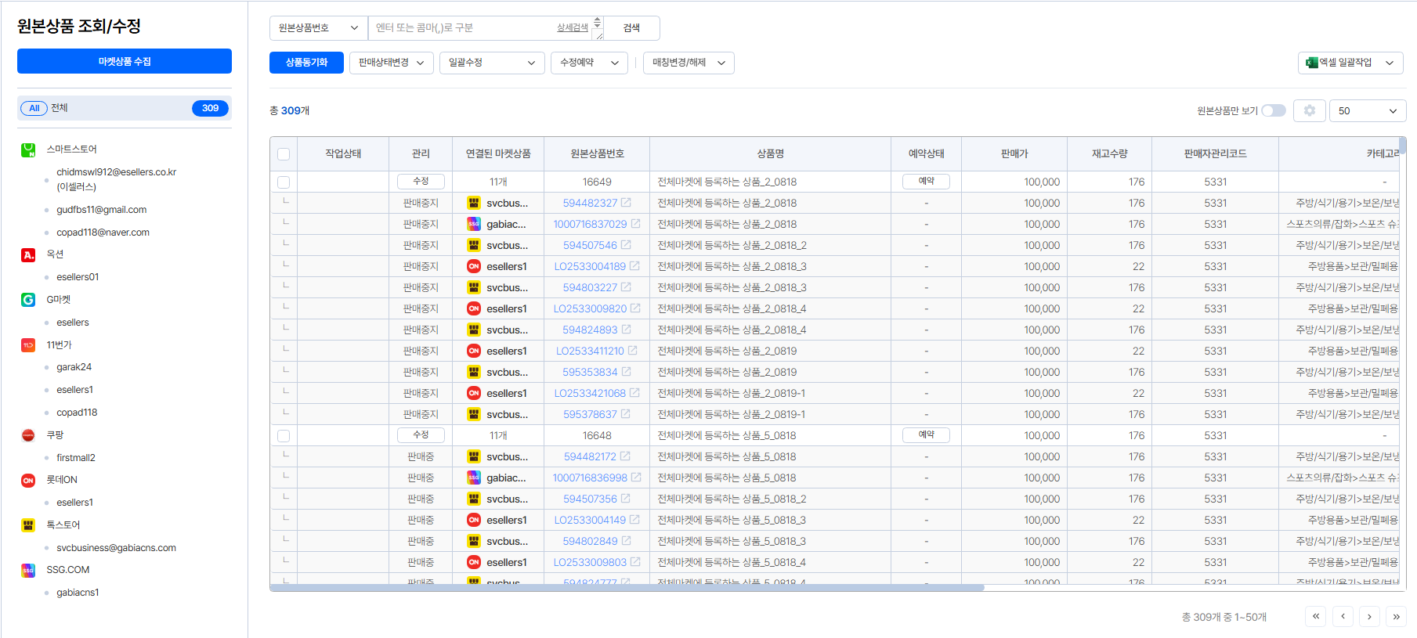Screen dimensions: 1417x638
Task: Click the Coupang marketplace icon
Action: [x=28, y=435]
